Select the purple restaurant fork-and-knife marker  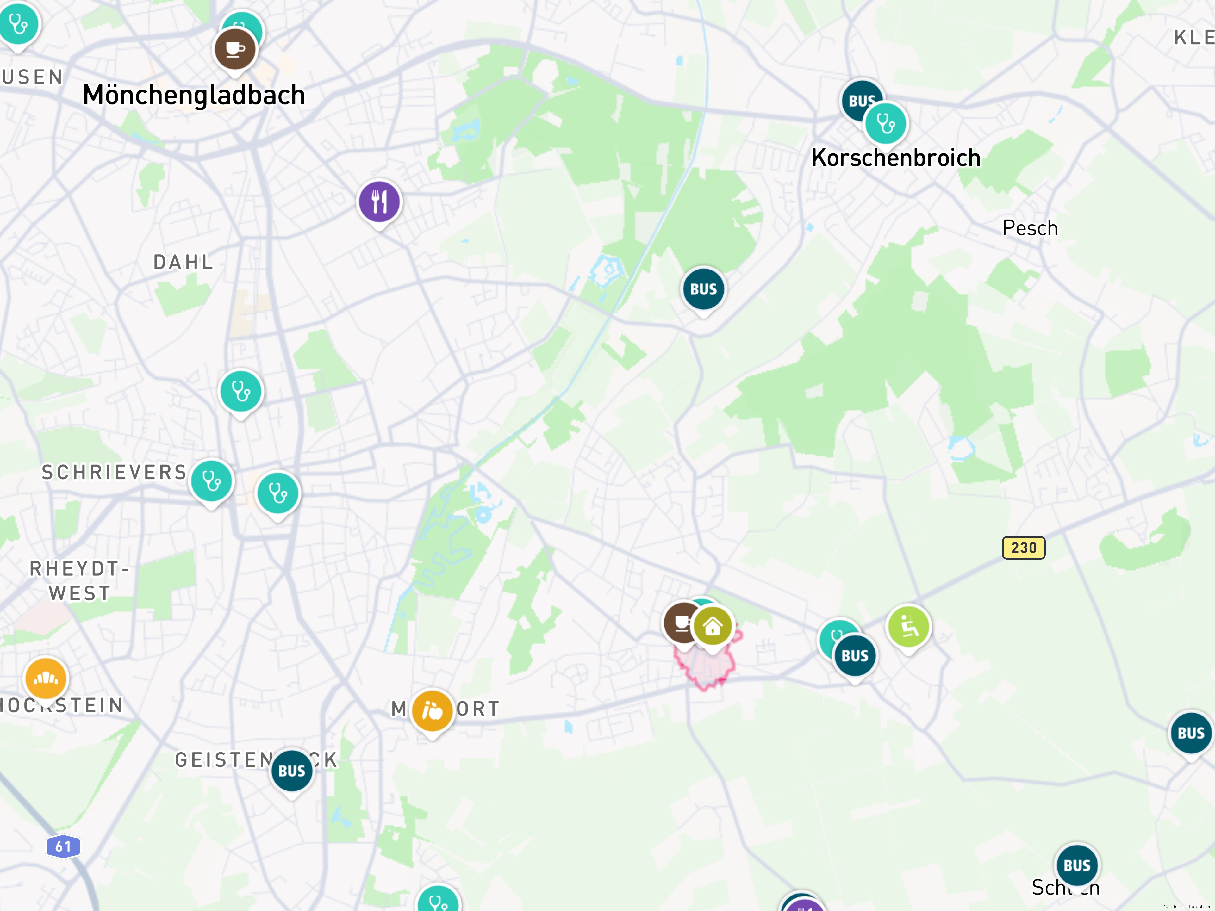click(x=379, y=201)
